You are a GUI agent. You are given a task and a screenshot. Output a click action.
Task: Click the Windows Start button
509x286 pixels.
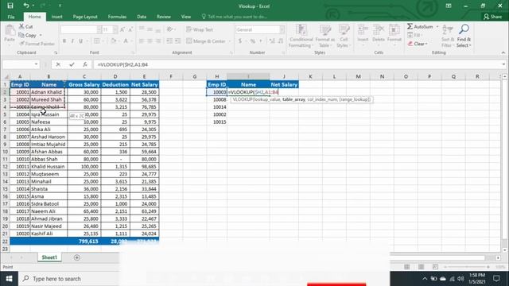pos(9,279)
